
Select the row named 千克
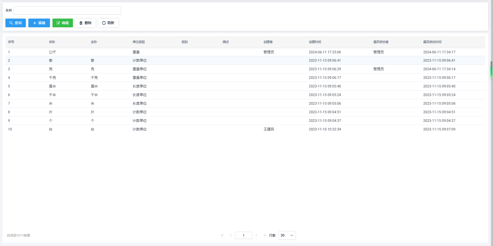(x=52, y=78)
